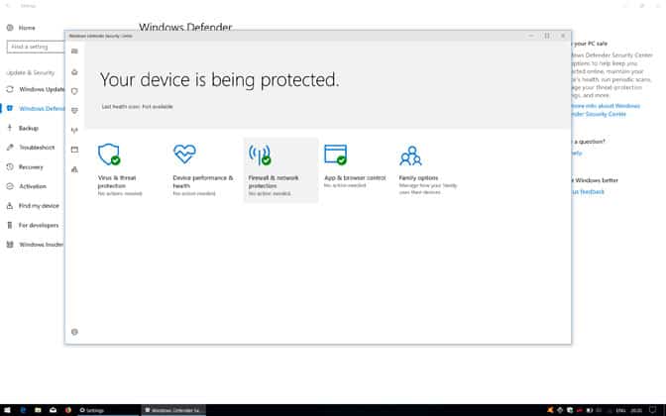
Task: Go to Home in the Settings window
Action: tap(21, 28)
